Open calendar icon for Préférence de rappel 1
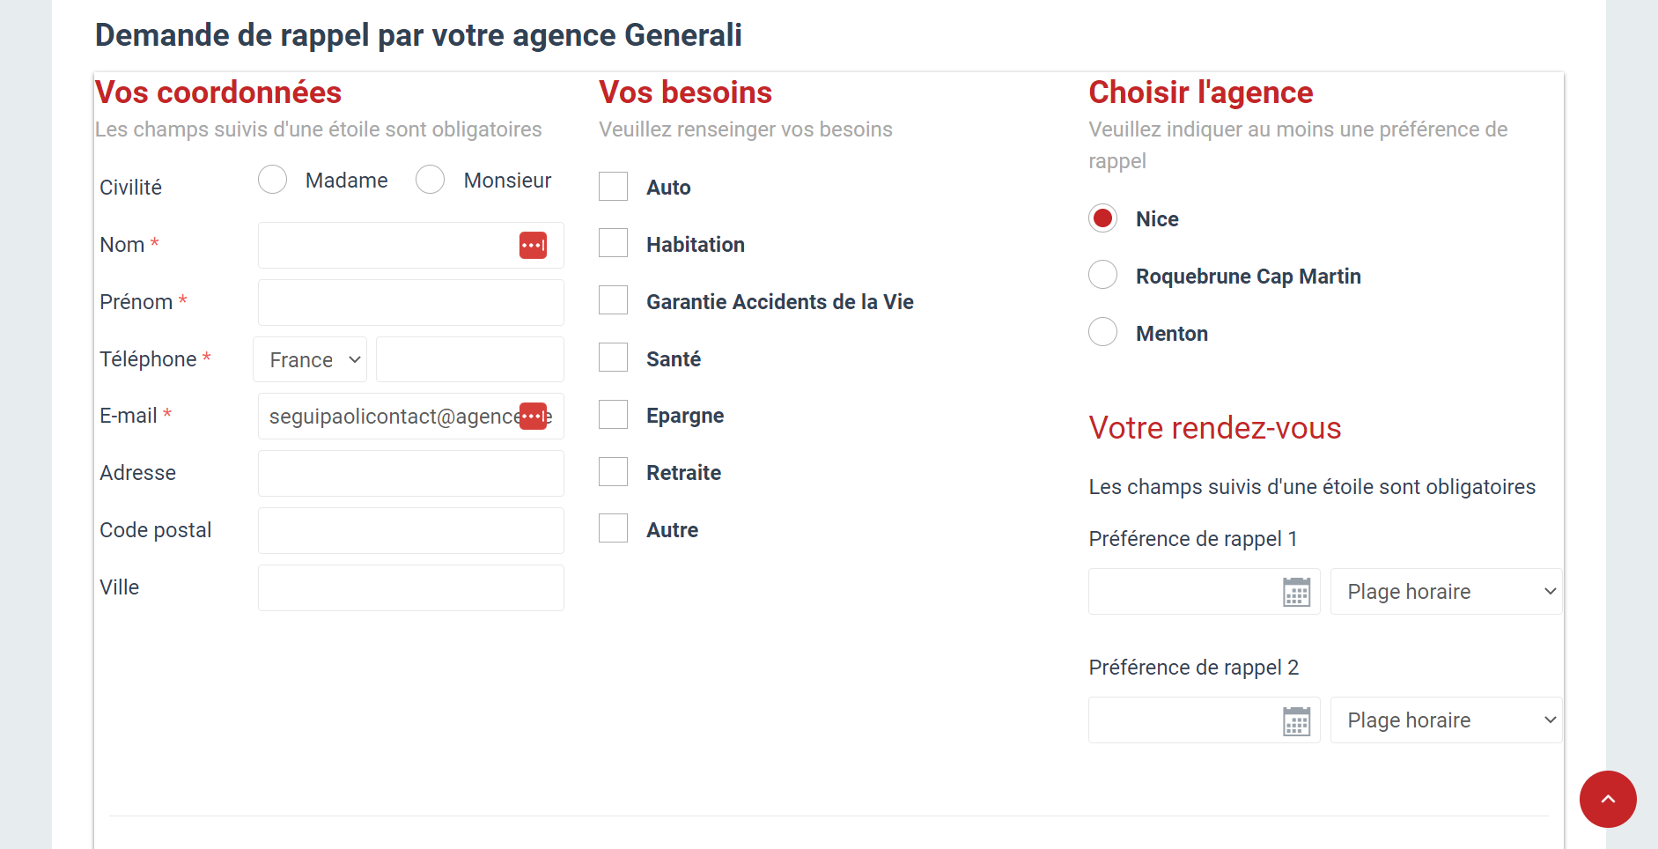1658x849 pixels. [x=1296, y=592]
